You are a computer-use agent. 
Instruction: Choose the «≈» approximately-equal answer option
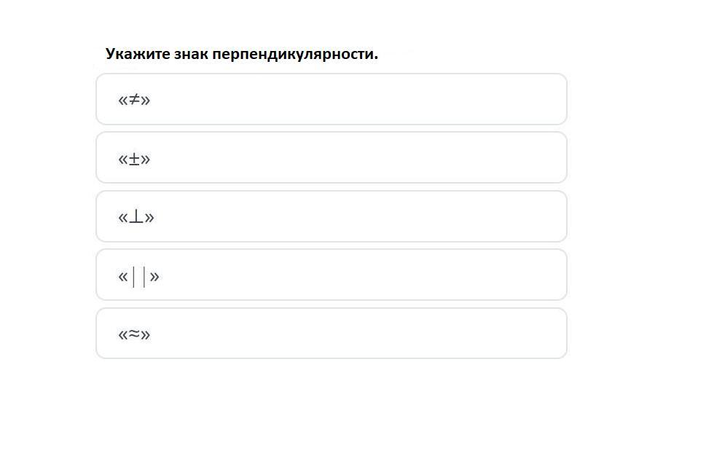332,334
